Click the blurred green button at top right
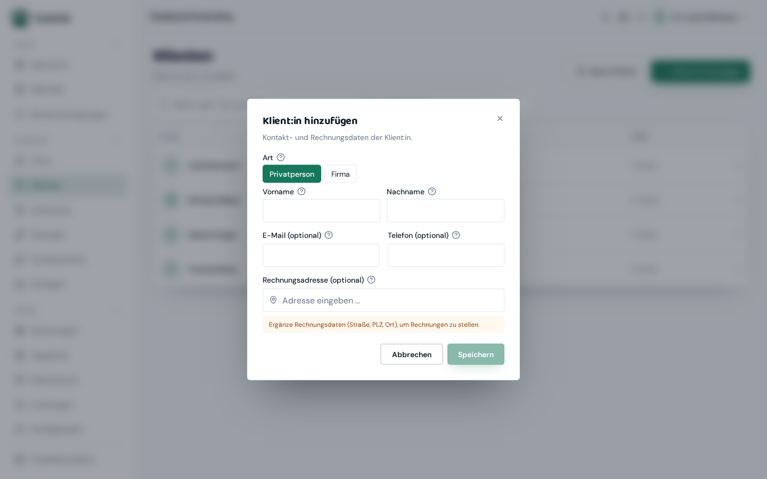This screenshot has width=767, height=479. click(x=700, y=72)
